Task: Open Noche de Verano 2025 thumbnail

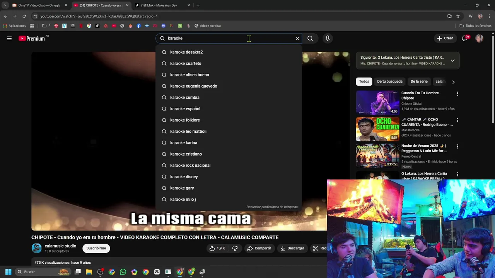Action: pyautogui.click(x=377, y=156)
